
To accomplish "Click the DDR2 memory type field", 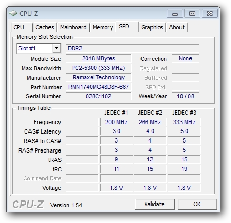I will [x=133, y=48].
